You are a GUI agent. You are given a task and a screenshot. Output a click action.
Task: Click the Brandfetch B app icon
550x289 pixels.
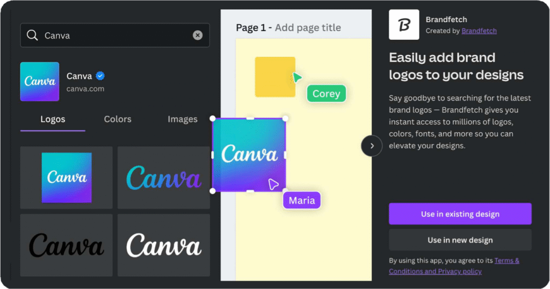point(404,25)
